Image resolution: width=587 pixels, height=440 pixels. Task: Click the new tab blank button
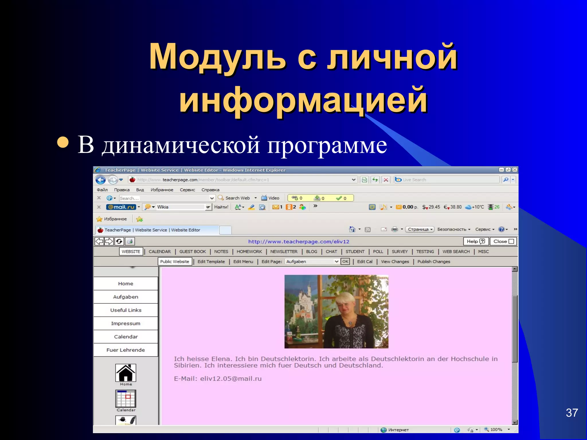(x=226, y=230)
